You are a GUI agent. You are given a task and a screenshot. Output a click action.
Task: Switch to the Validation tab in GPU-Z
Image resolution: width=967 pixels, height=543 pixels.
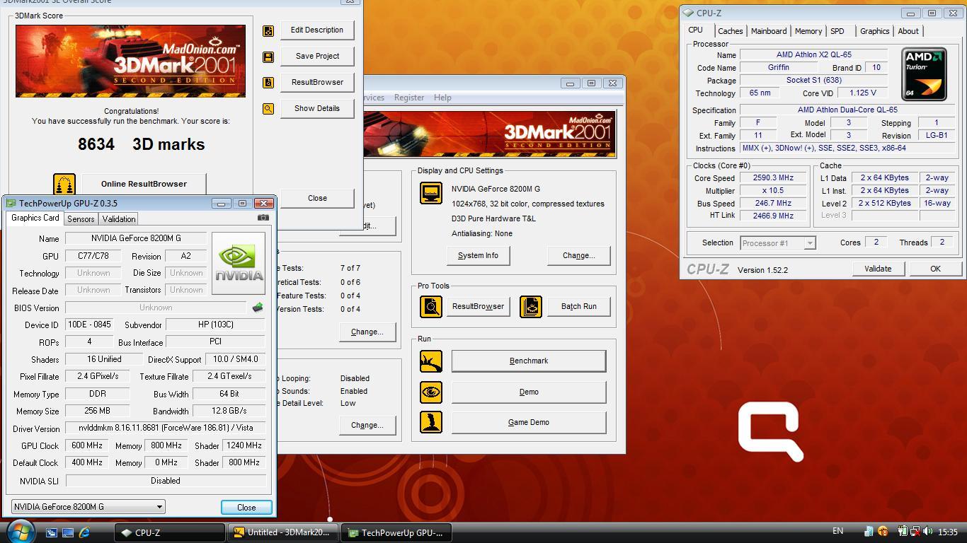point(118,219)
